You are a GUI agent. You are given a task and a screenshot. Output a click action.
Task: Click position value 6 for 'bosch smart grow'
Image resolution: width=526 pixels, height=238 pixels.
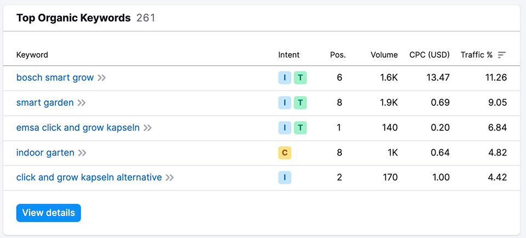click(x=340, y=77)
